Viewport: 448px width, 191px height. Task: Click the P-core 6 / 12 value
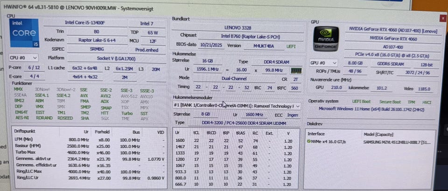[x=34, y=68]
